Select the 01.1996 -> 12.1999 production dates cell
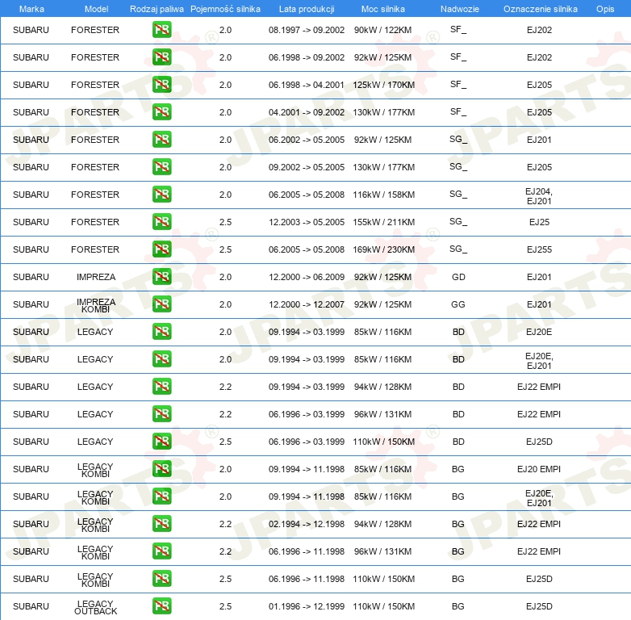This screenshot has width=631, height=620. click(x=307, y=606)
